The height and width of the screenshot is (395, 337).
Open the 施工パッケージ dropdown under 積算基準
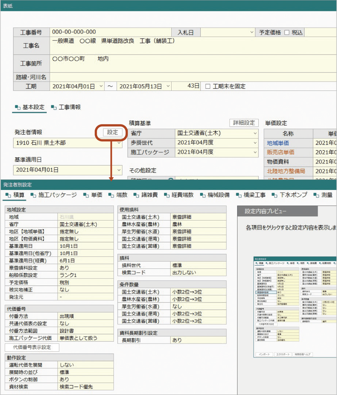click(x=255, y=152)
